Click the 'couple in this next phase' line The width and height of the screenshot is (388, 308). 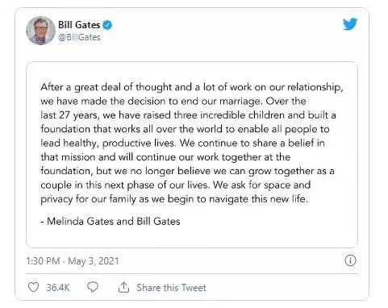click(176, 185)
